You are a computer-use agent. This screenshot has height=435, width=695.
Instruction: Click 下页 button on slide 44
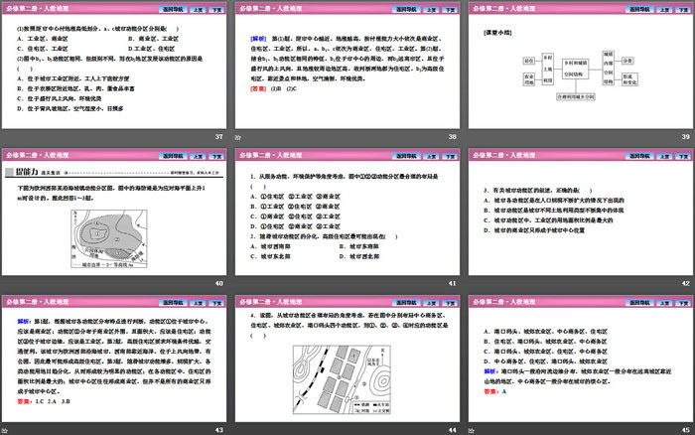(x=451, y=303)
